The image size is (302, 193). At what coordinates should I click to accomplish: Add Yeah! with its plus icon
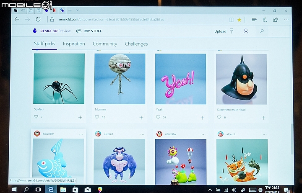(202, 118)
